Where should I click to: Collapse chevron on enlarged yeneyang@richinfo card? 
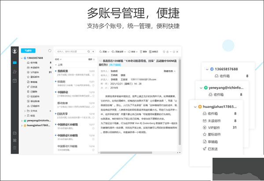(201, 88)
